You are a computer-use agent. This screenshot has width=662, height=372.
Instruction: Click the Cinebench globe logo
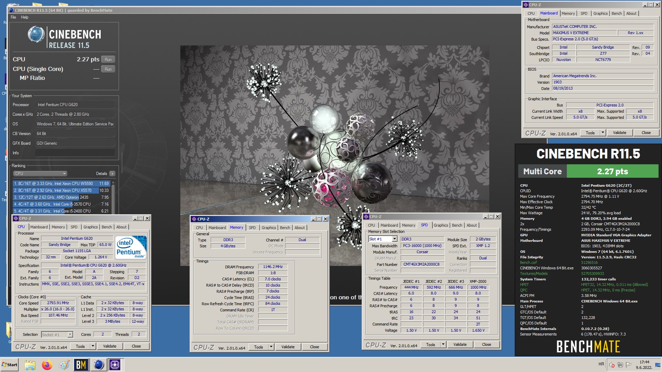[x=36, y=34]
